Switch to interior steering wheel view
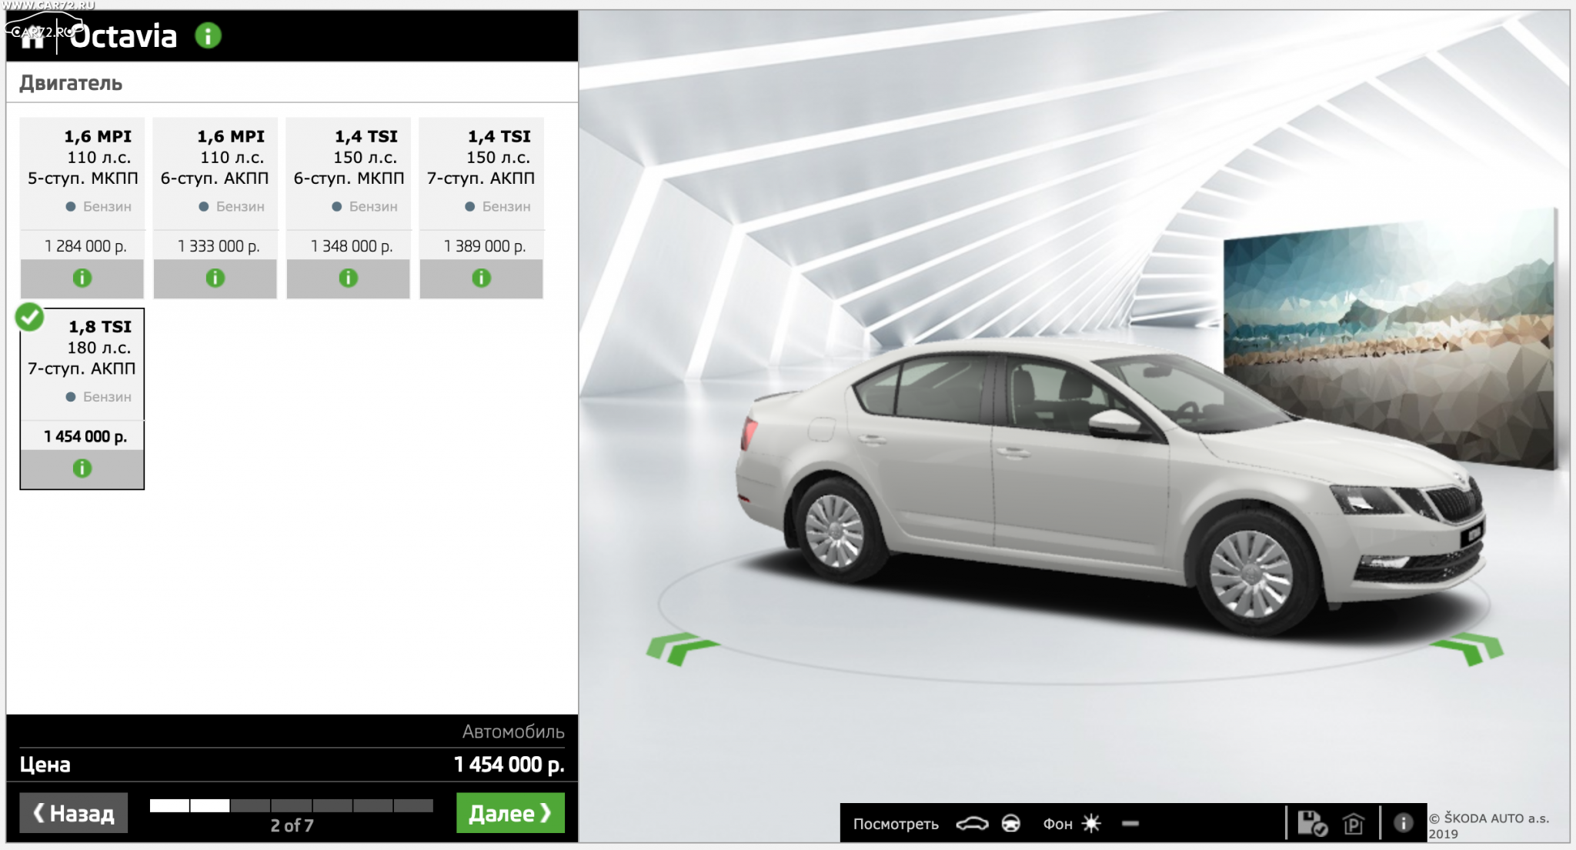The height and width of the screenshot is (850, 1576). pyautogui.click(x=1011, y=824)
